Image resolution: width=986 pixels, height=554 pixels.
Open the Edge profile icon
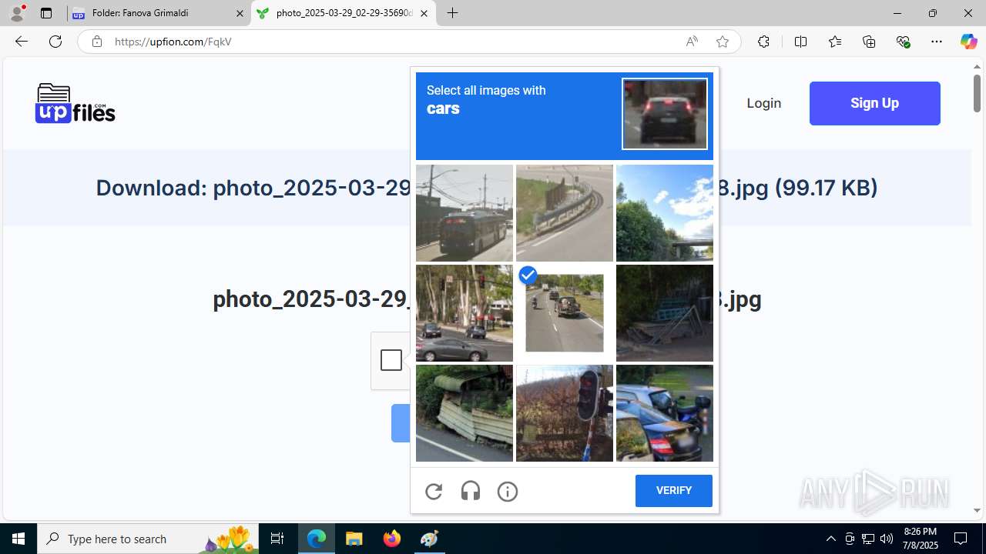[17, 13]
